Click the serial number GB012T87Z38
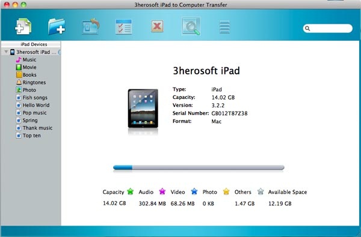 230,113
